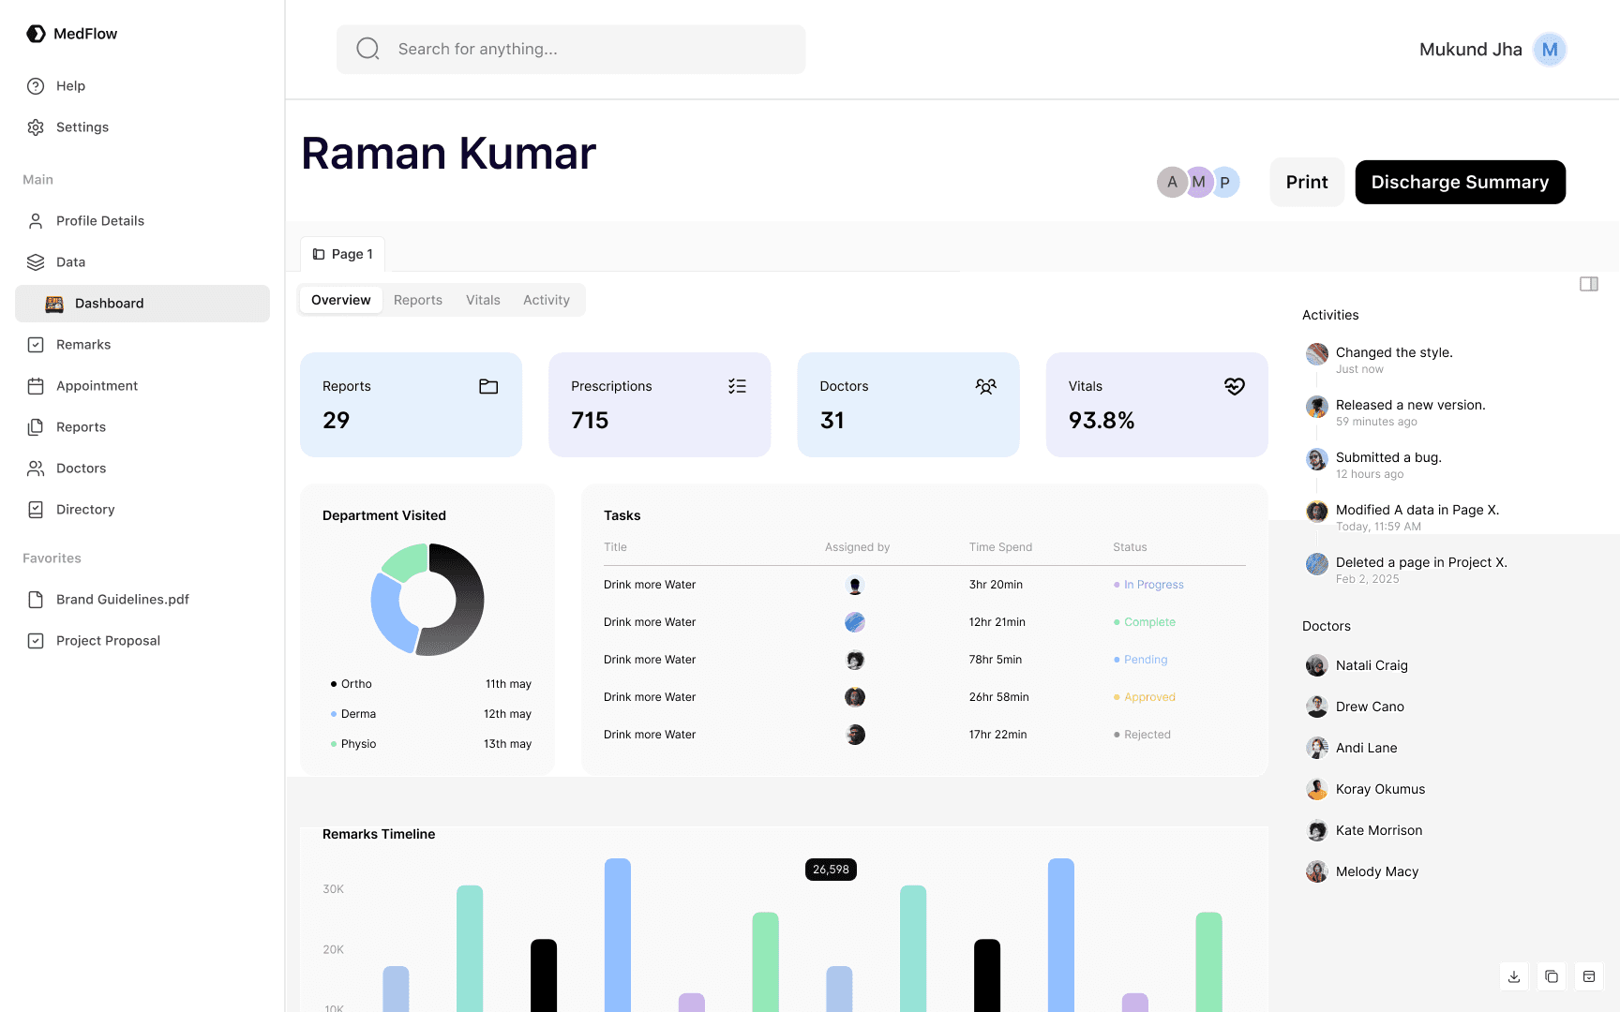
Task: Click collaborator avatar P
Action: click(1225, 182)
